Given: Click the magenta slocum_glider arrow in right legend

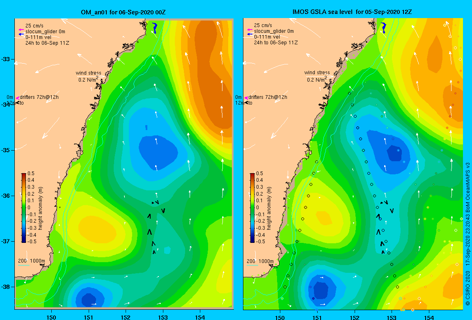Looking at the screenshot, I should click(x=250, y=30).
